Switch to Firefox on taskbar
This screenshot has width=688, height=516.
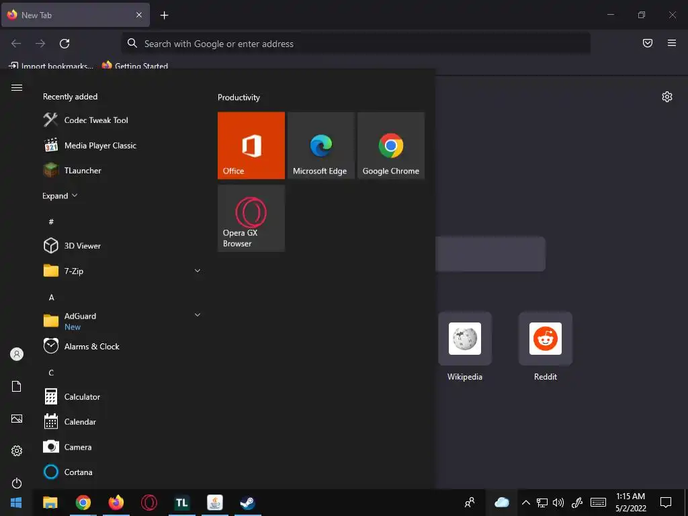(116, 503)
